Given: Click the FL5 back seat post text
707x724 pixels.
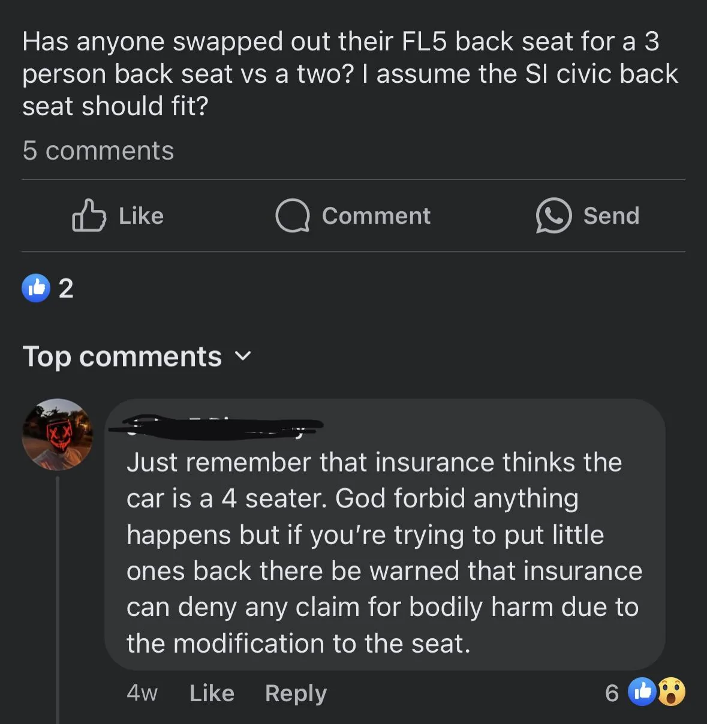Looking at the screenshot, I should pyautogui.click(x=350, y=74).
